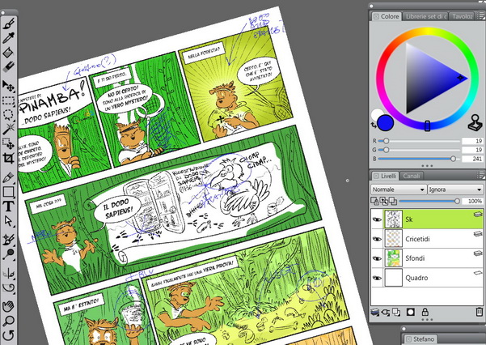Image resolution: width=486 pixels, height=345 pixels.
Task: Hide the Sk layer
Action: tap(377, 219)
